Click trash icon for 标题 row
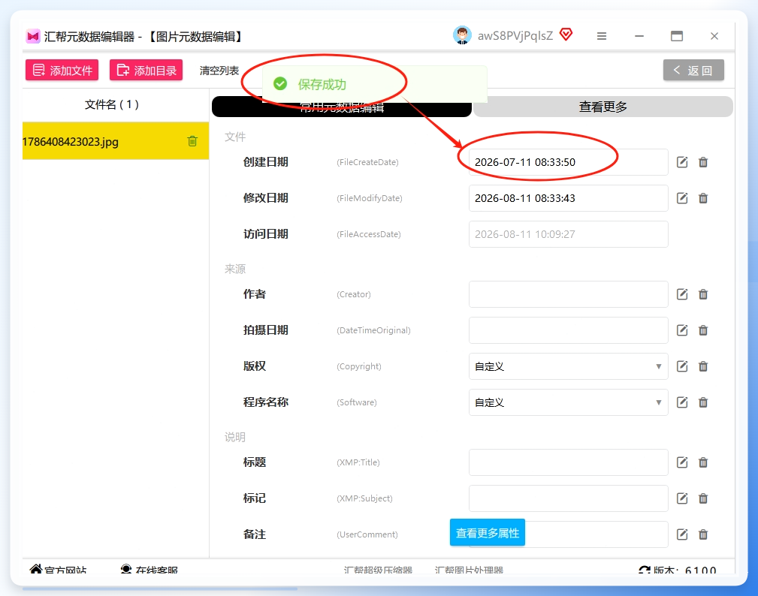 pos(703,462)
